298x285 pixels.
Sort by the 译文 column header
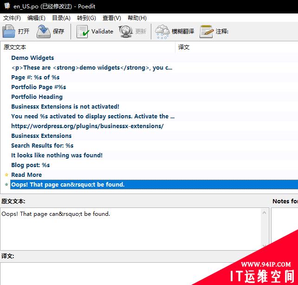[237, 47]
